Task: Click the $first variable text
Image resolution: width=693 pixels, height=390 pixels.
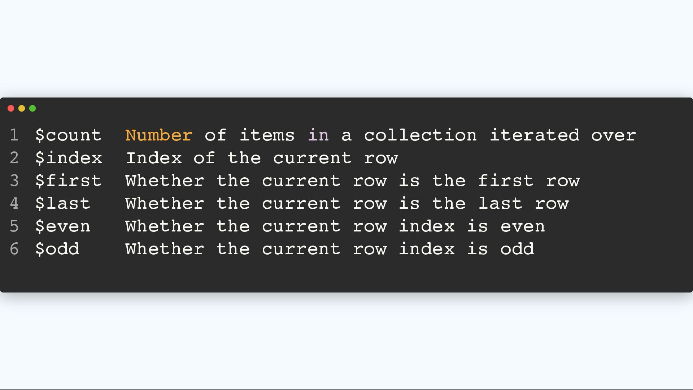Action: click(x=69, y=181)
